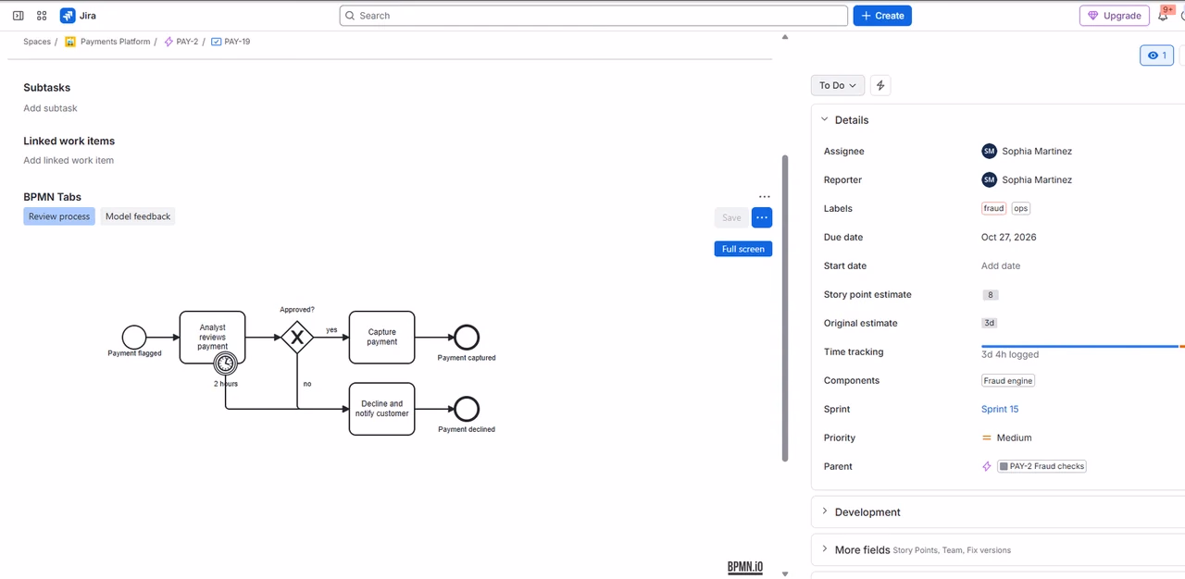This screenshot has height=579, width=1185.
Task: Open the BPMN Tabs section more menu
Action: (764, 197)
